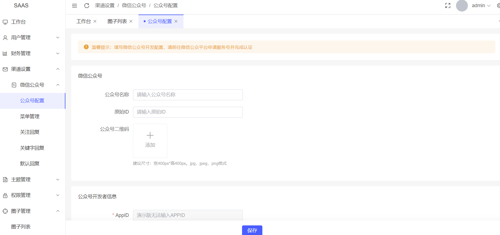Open the admin account dropdown
Screen dimensions: 500x235
pos(481,5)
